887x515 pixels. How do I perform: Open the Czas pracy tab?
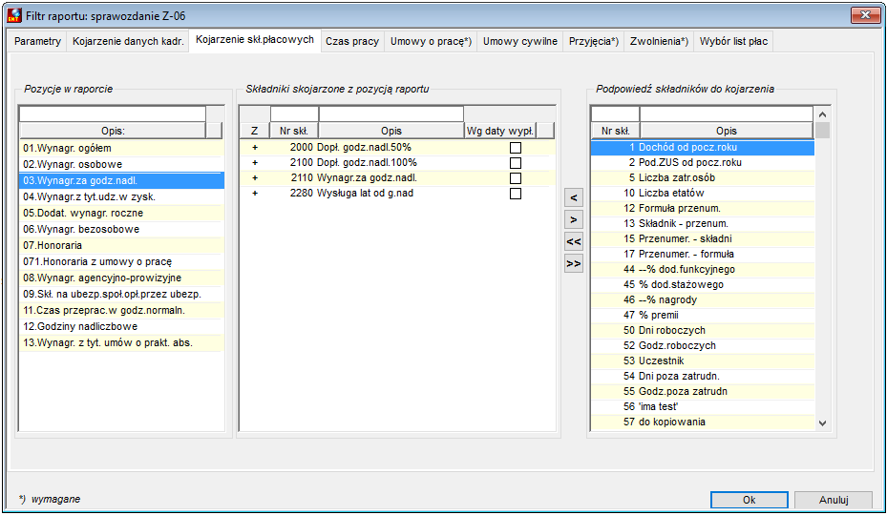coord(352,41)
